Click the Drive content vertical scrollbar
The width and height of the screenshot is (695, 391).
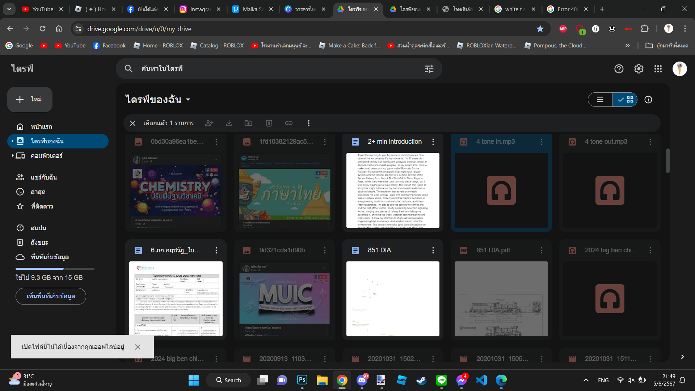tap(668, 161)
